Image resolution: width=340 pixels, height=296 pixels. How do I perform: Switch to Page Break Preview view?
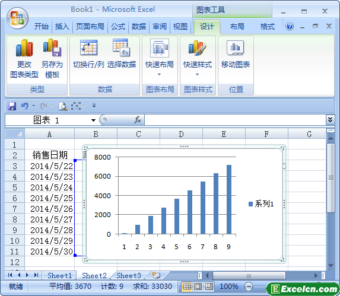(x=209, y=287)
